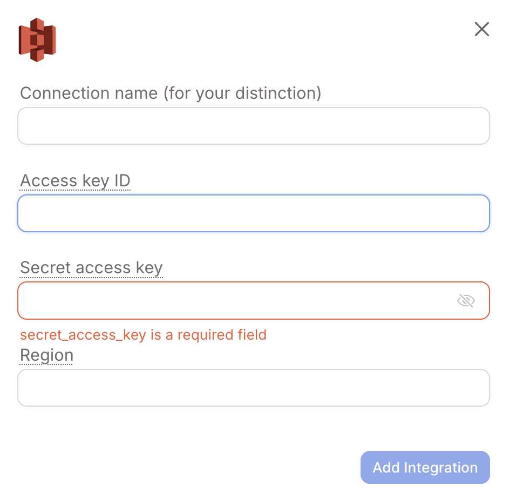Show the hidden secret key via crossed-eye icon

click(x=466, y=300)
